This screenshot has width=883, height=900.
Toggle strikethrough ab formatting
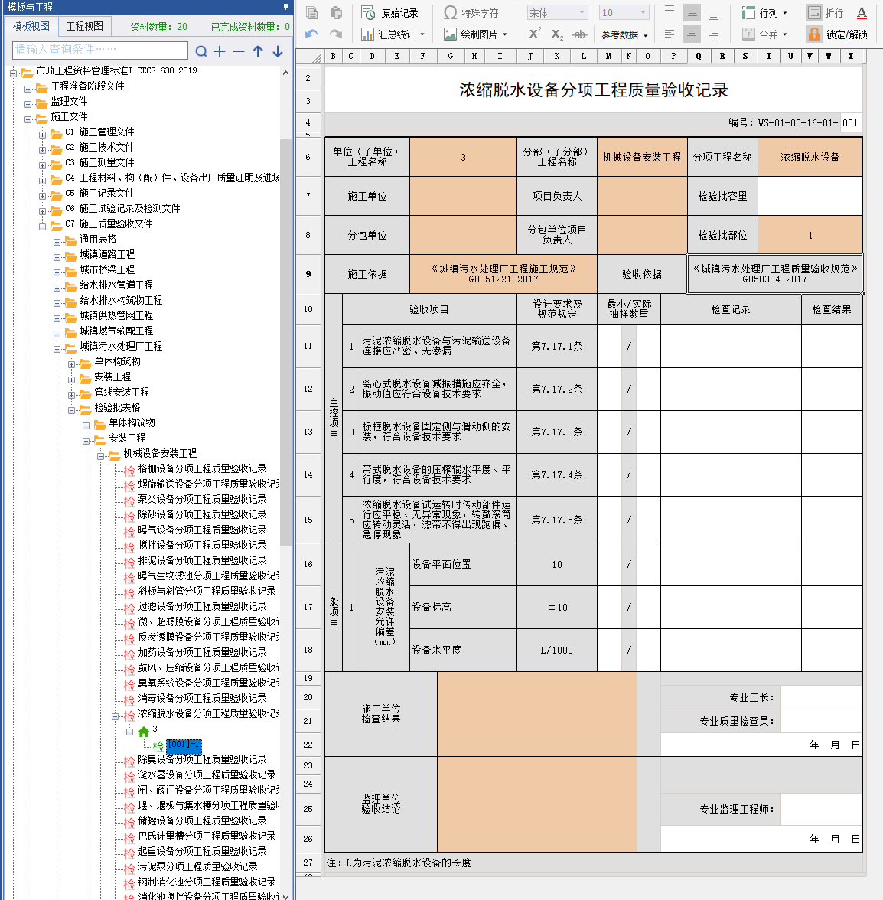580,34
